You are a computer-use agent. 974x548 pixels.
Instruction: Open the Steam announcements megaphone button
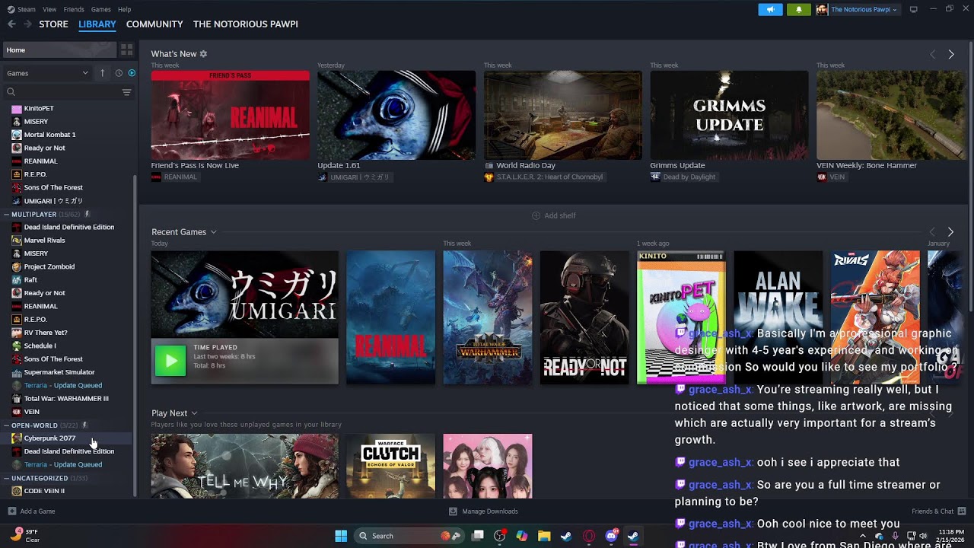tap(770, 10)
